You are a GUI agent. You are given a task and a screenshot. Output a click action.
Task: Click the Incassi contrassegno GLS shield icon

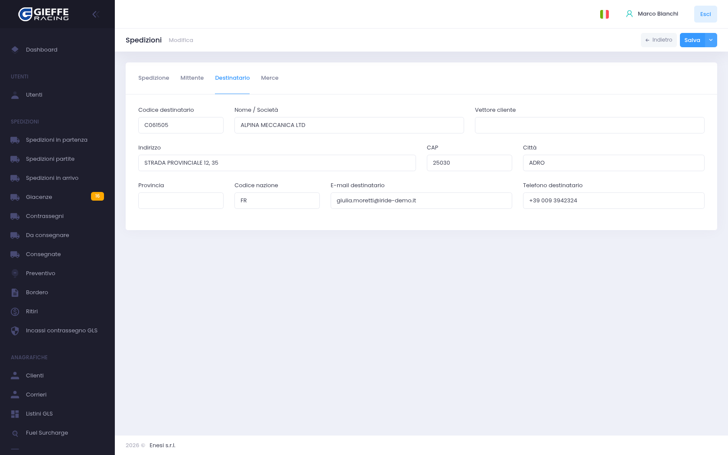pos(15,331)
